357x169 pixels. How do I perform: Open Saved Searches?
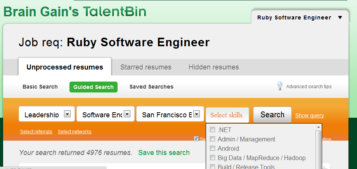click(151, 87)
